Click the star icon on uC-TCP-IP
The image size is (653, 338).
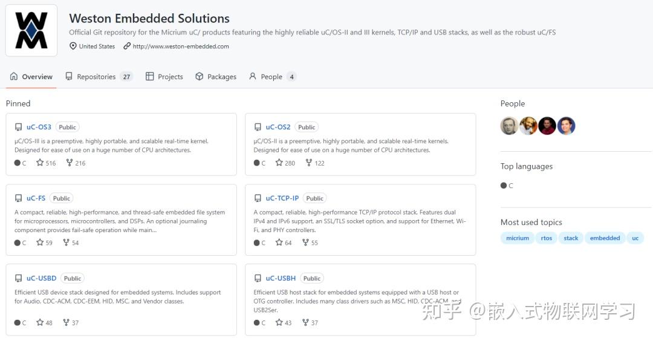click(279, 242)
